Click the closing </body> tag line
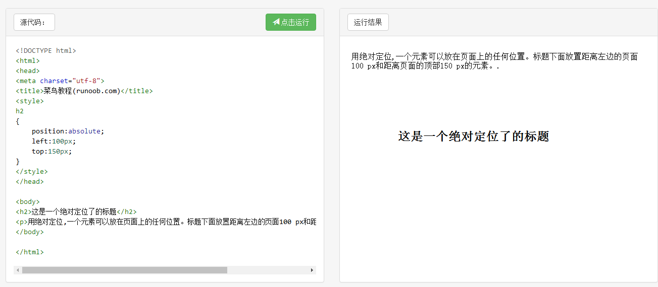The image size is (658, 287). coord(30,232)
